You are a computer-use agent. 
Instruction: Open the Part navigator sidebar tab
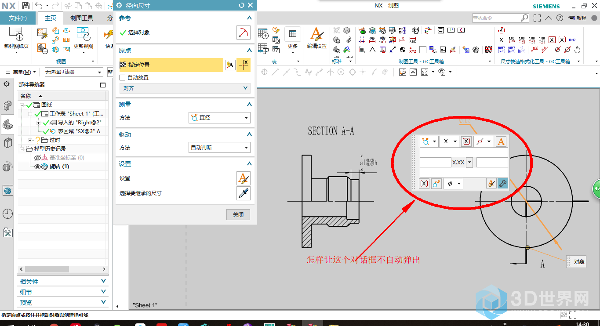(x=7, y=125)
